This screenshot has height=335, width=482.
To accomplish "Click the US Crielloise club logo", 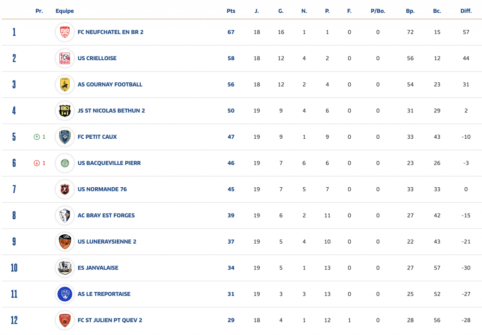I will 64,58.
